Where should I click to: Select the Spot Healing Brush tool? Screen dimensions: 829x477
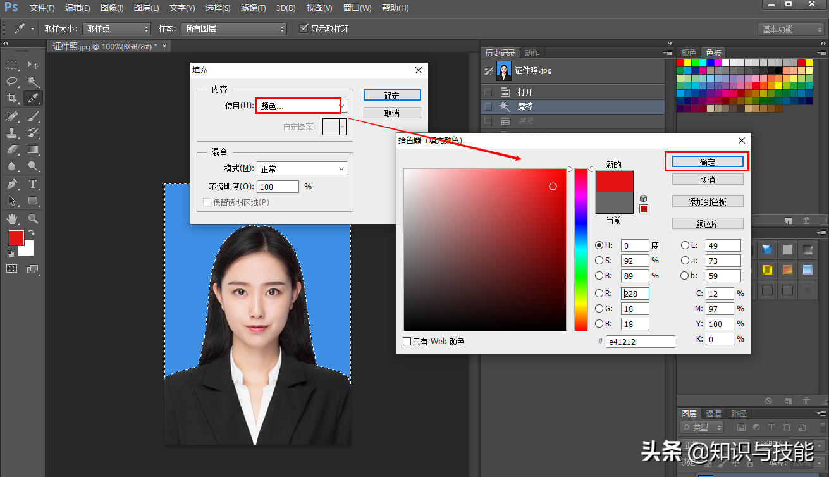(12, 116)
